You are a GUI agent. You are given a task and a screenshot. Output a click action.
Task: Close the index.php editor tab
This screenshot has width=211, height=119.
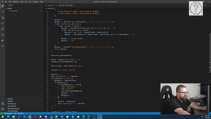click(x=56, y=5)
